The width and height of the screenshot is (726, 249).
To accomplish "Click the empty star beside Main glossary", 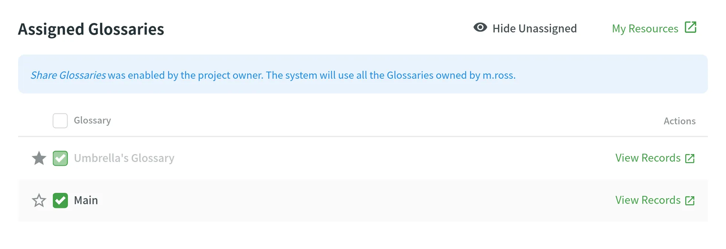I will click(38, 201).
